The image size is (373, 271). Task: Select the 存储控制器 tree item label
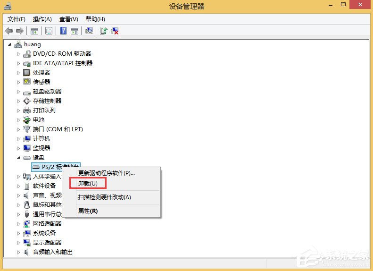47,101
